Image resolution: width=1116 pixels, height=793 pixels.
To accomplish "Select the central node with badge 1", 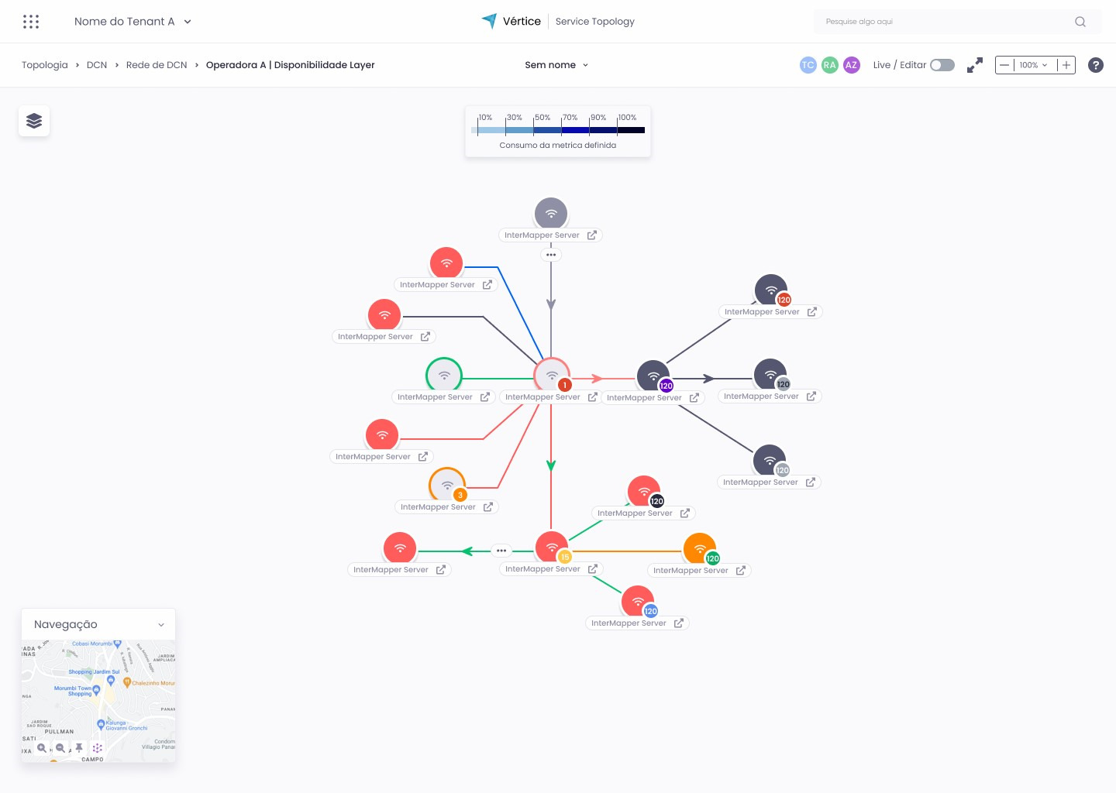I will (552, 376).
